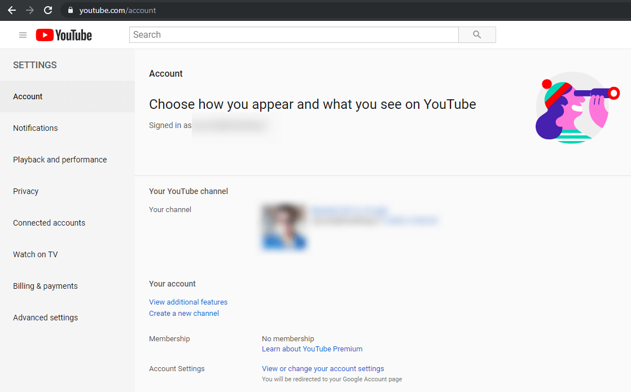Click the 'Account Settings' label

[177, 369]
